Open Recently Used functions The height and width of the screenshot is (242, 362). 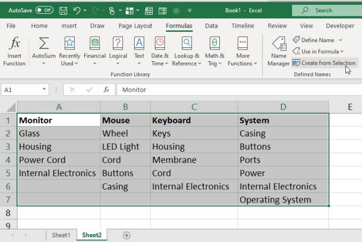click(x=70, y=52)
